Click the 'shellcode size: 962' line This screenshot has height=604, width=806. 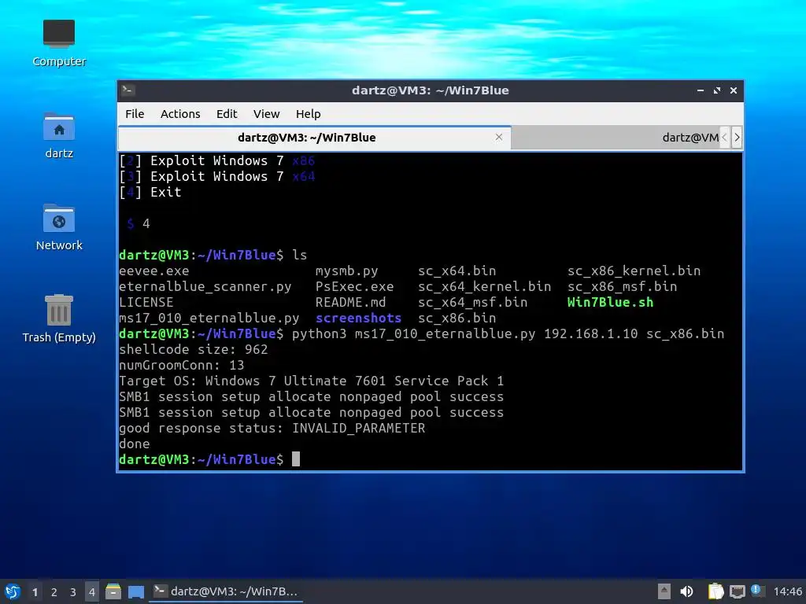[x=194, y=349]
